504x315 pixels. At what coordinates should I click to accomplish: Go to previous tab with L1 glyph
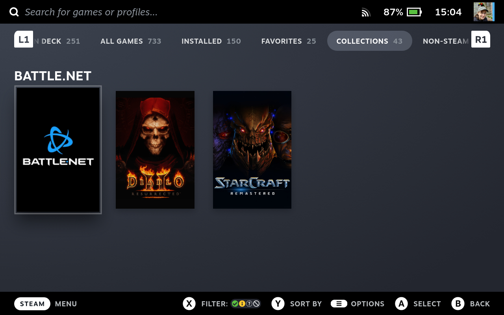(24, 39)
